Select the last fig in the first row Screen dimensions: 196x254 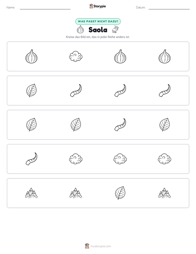pos(164,56)
